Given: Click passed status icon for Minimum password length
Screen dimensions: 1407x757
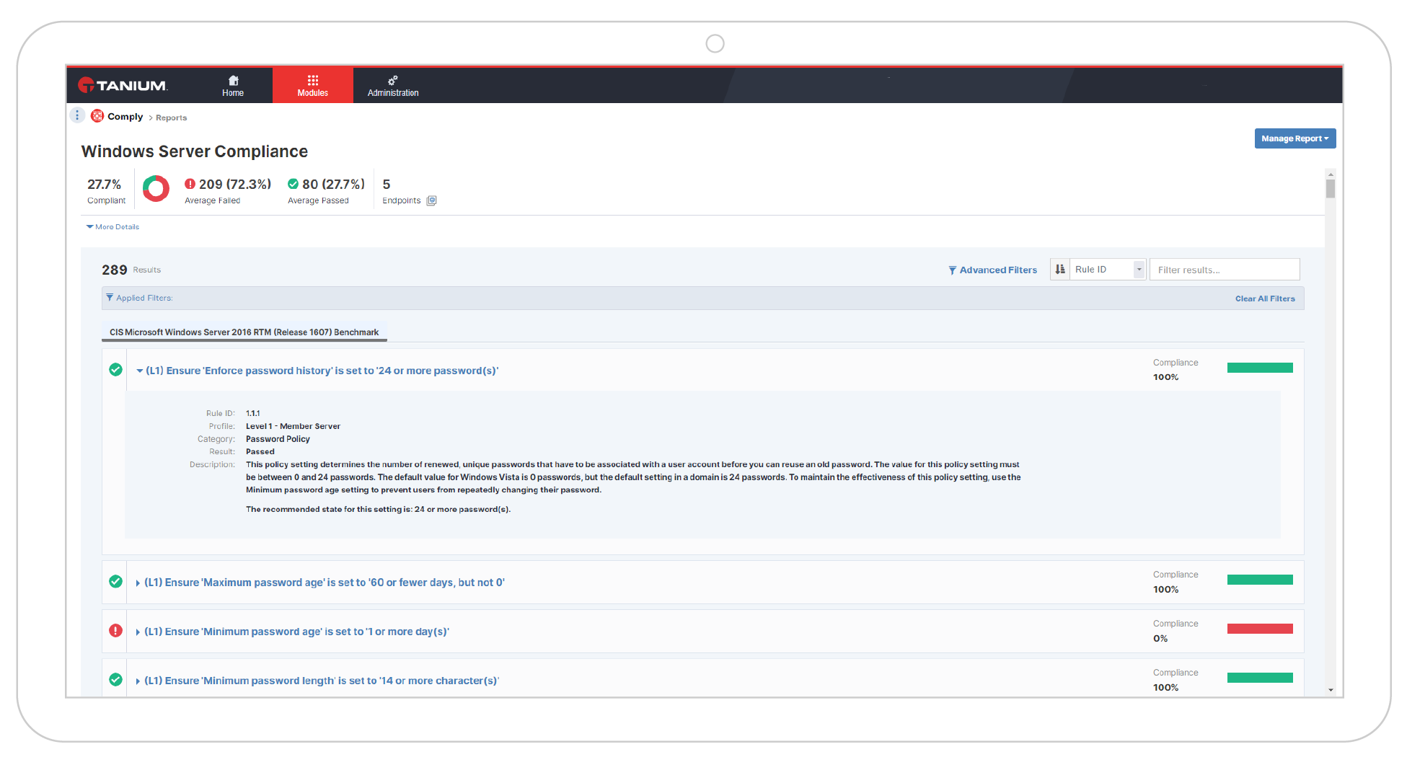Looking at the screenshot, I should tap(115, 680).
